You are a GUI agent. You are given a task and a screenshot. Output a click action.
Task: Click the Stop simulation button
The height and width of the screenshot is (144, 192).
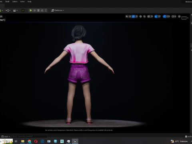point(38,10)
